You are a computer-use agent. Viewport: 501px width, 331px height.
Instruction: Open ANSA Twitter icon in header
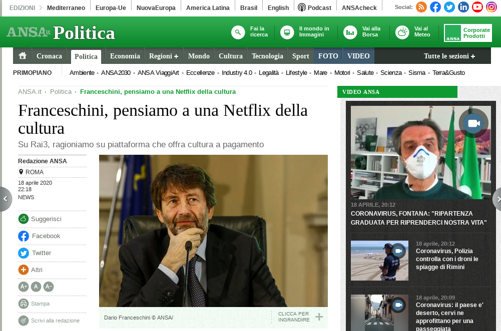click(x=449, y=7)
